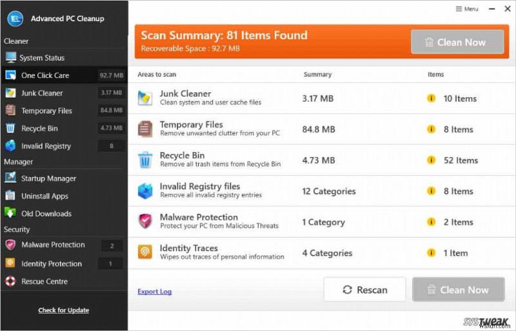Click Recycle Bin icon in scan list
Image resolution: width=516 pixels, height=331 pixels.
pos(145,160)
